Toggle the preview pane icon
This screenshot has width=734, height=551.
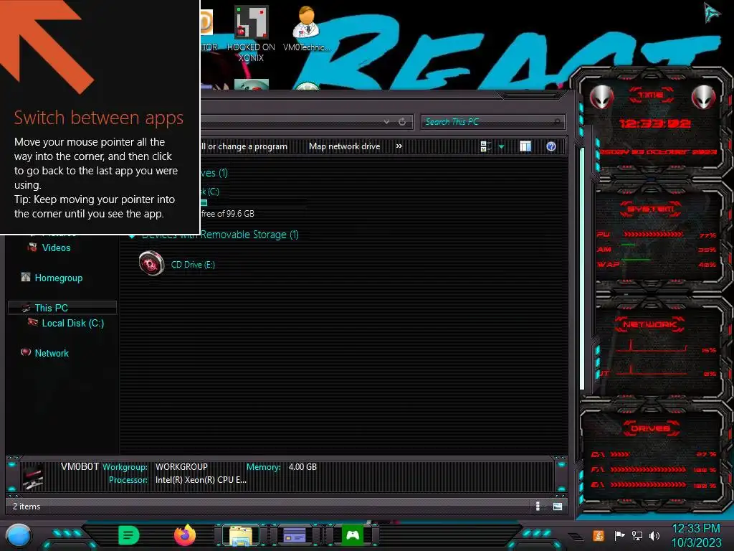pyautogui.click(x=525, y=146)
